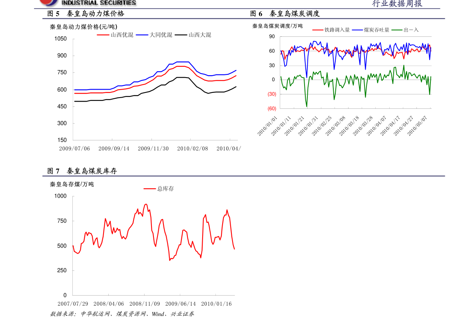Click the green 出-入 legend entry
Viewport: 476px width, 326px height.
click(x=405, y=30)
